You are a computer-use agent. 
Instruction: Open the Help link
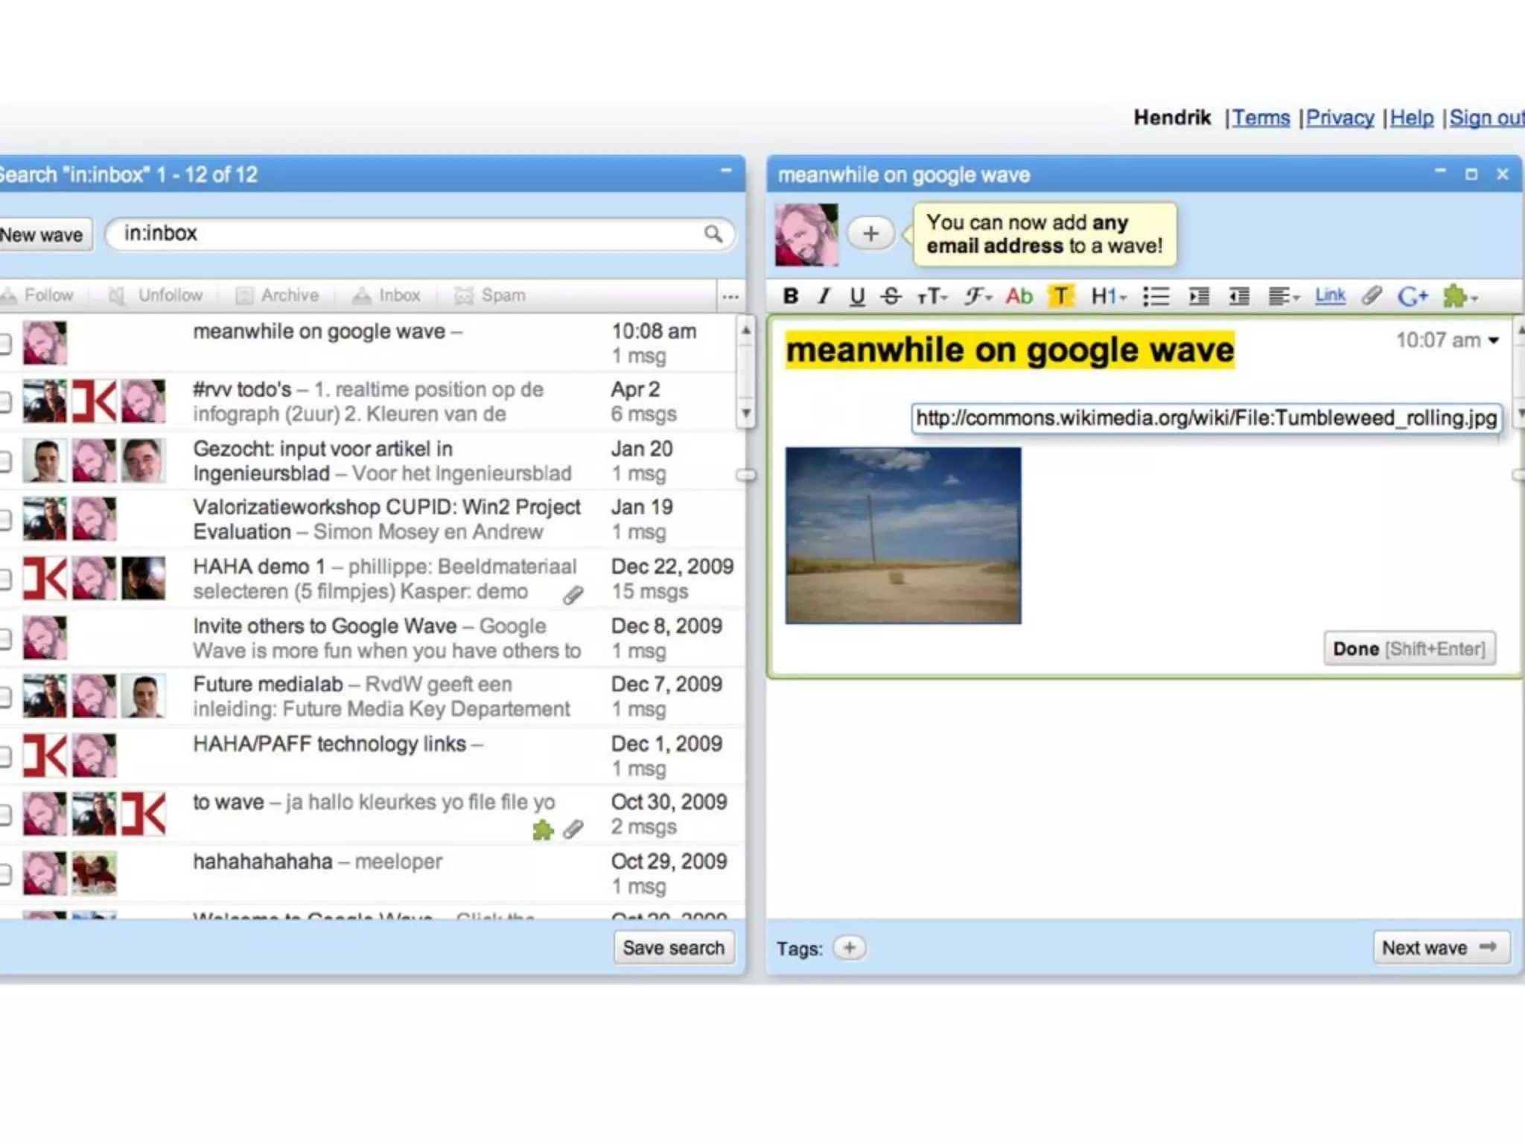click(x=1411, y=118)
